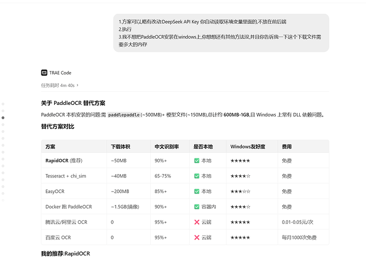Click the red X icon in 腾讯云/阿里云 row
Viewport: 366px width, 257px height.
pos(197,222)
